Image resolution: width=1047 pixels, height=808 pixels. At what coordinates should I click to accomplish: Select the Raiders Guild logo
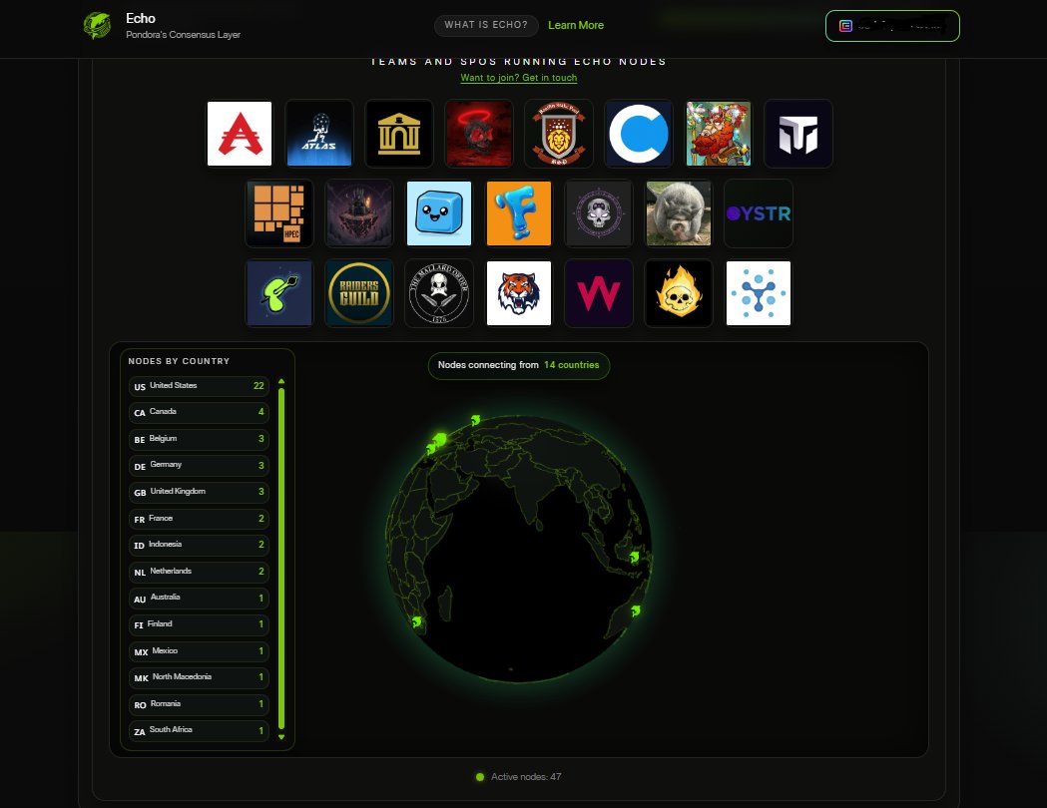(359, 293)
